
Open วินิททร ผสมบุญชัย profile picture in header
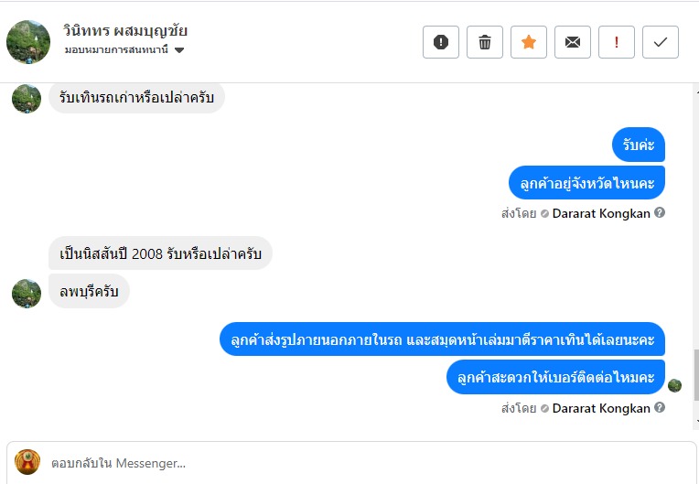pos(27,41)
